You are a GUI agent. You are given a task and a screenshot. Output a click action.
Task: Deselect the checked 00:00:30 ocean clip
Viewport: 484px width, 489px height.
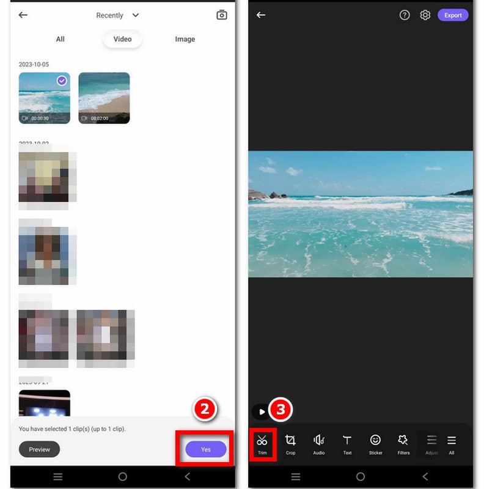point(44,98)
